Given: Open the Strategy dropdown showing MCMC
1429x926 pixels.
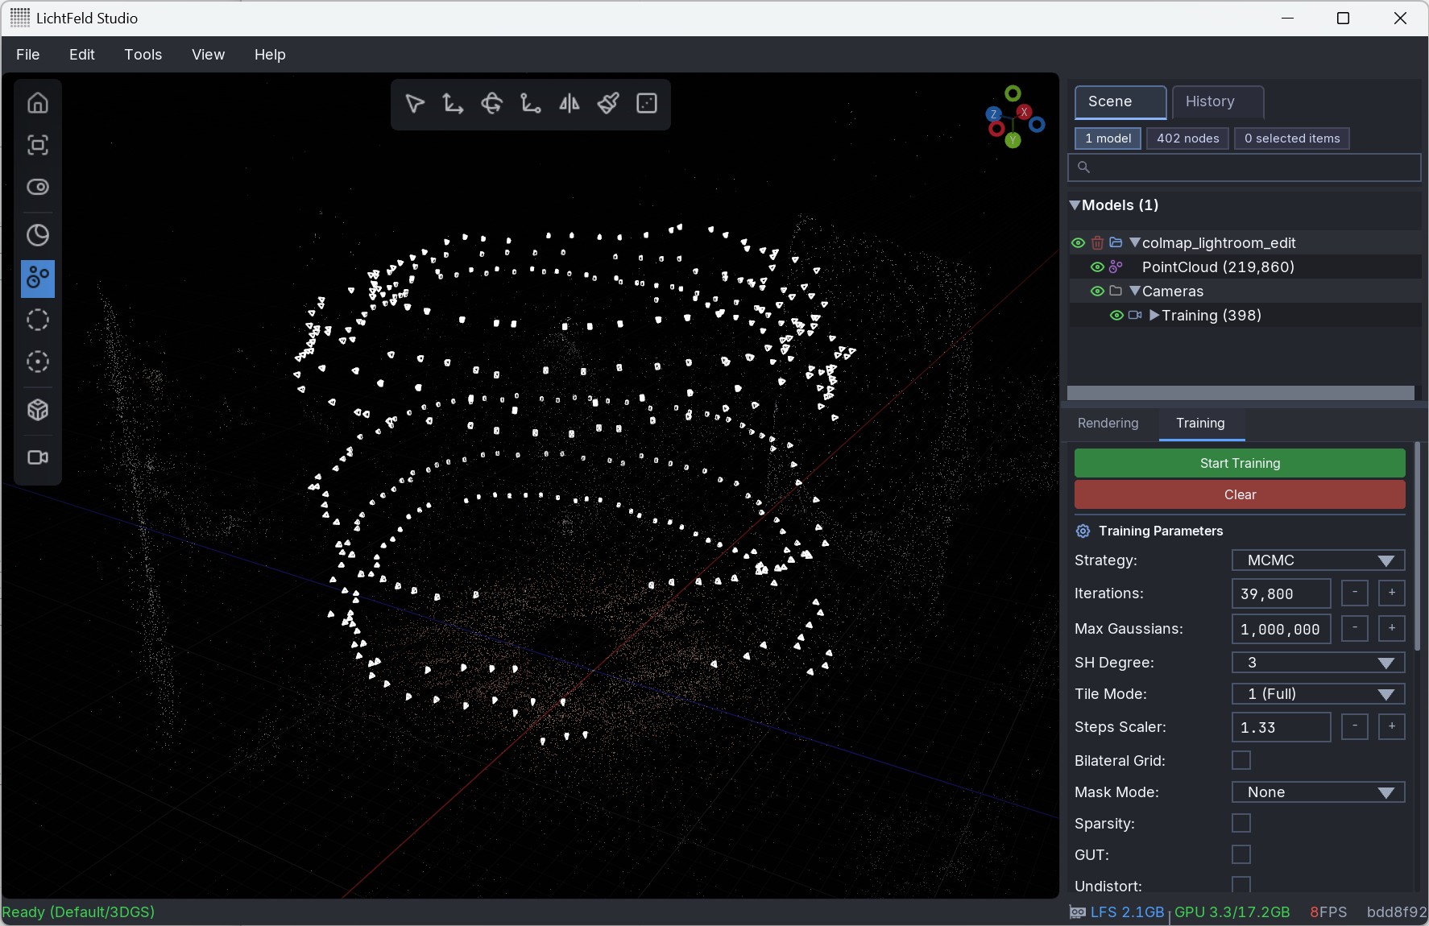Looking at the screenshot, I should point(1318,560).
